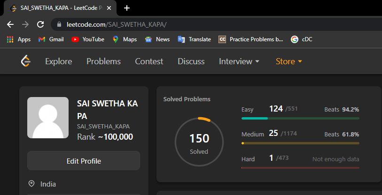382x195 pixels.
Task: Click the Easy progress bar
Action: [300, 119]
